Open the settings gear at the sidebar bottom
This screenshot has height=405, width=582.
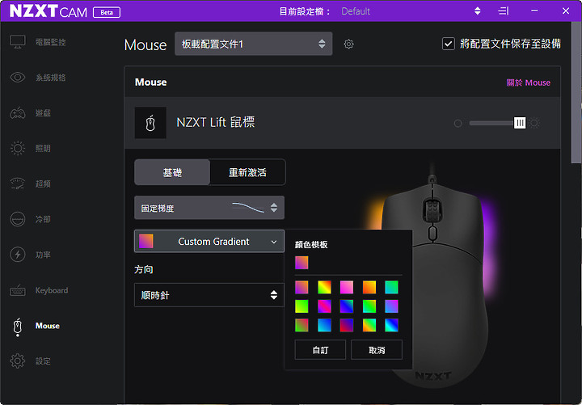point(18,361)
